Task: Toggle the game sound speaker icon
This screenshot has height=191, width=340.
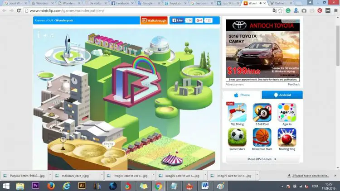Action: tap(45, 35)
